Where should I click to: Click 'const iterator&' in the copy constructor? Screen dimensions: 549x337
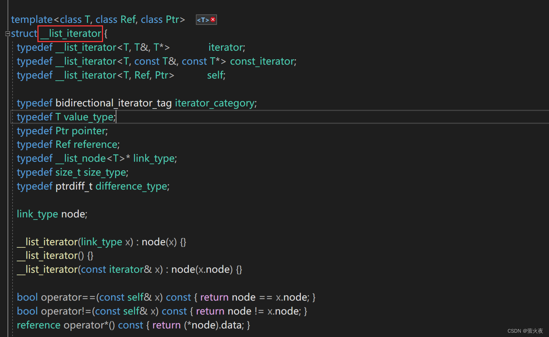point(117,270)
